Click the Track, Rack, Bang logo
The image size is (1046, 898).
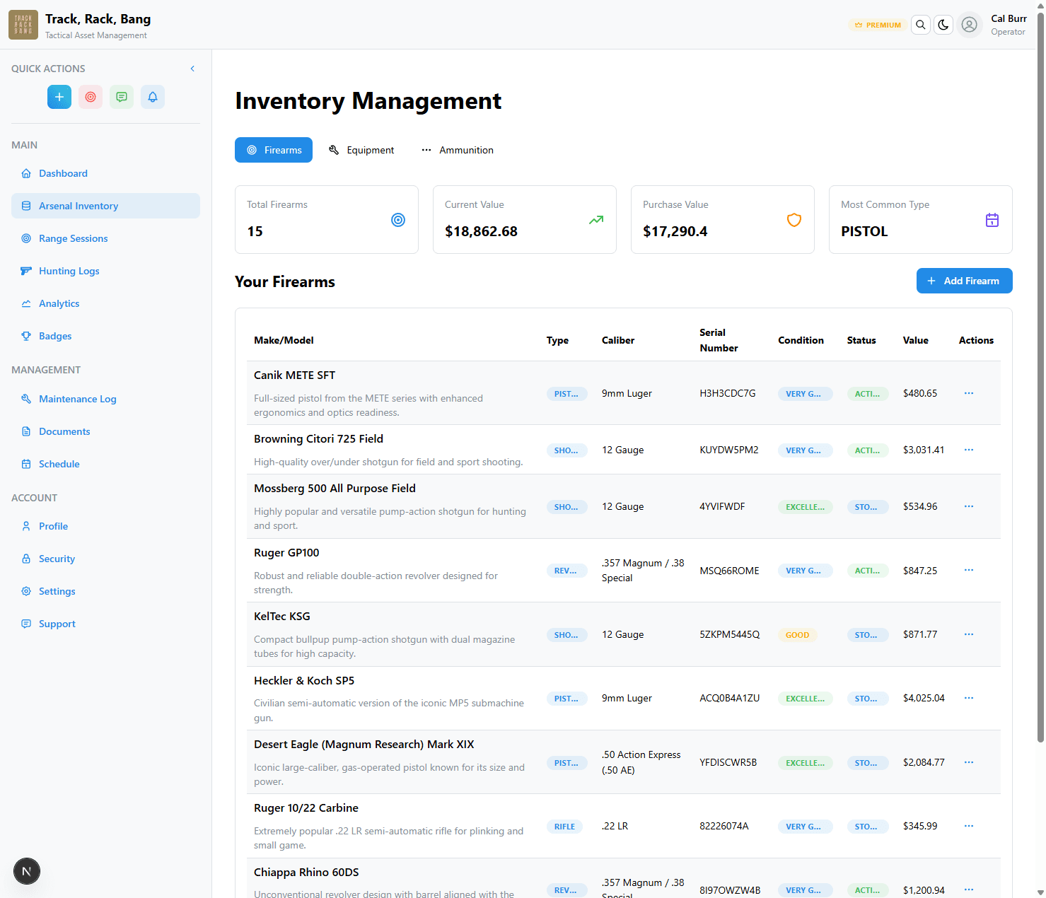click(x=23, y=25)
